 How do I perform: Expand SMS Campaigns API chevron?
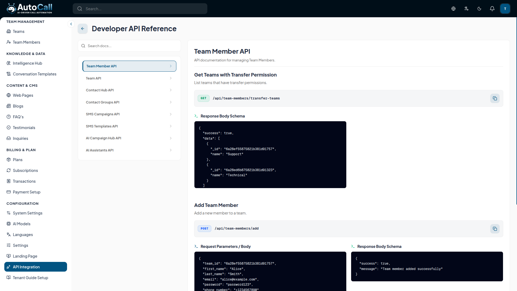pos(171,114)
